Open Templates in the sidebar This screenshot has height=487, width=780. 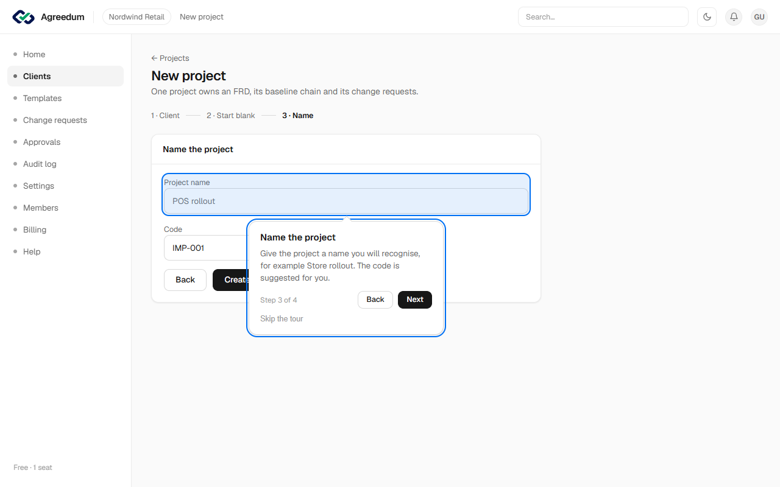click(x=65, y=98)
